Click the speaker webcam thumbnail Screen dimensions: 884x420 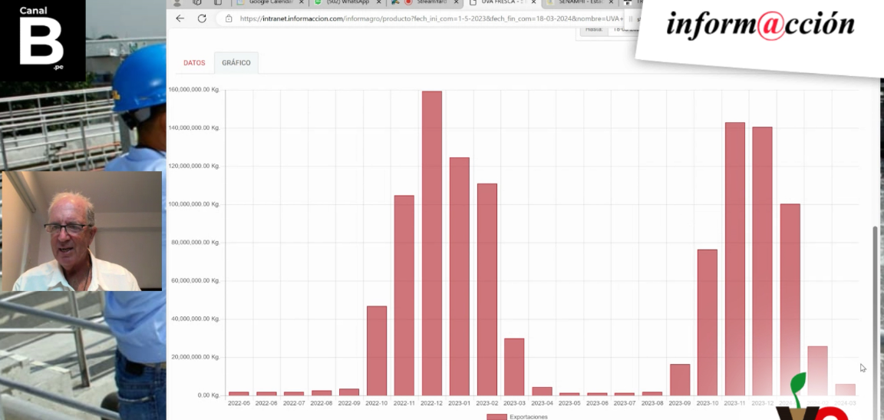tap(82, 231)
